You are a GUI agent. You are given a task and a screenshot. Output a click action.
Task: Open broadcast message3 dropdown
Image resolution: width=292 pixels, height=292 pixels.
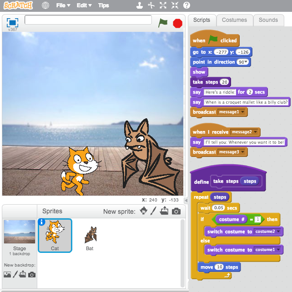242,152
